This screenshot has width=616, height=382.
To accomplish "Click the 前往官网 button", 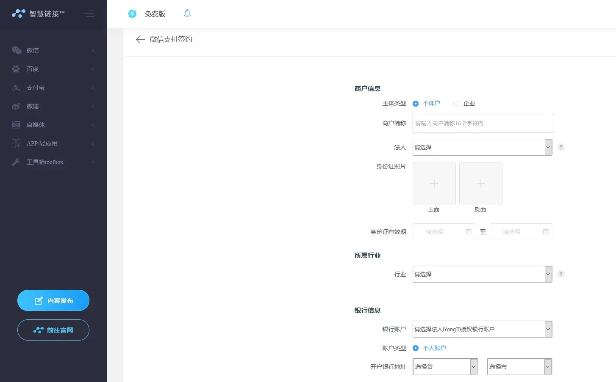I will tap(53, 330).
